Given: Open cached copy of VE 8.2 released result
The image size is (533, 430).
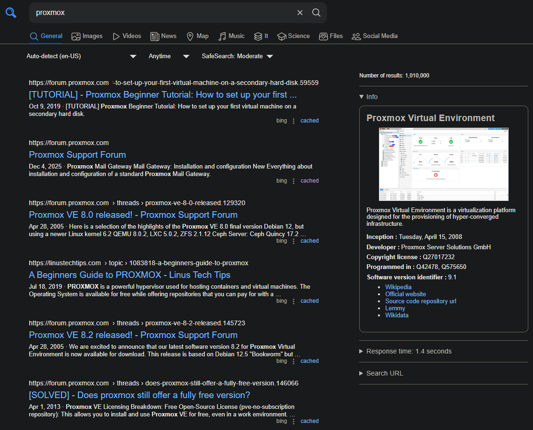Looking at the screenshot, I should 309,361.
